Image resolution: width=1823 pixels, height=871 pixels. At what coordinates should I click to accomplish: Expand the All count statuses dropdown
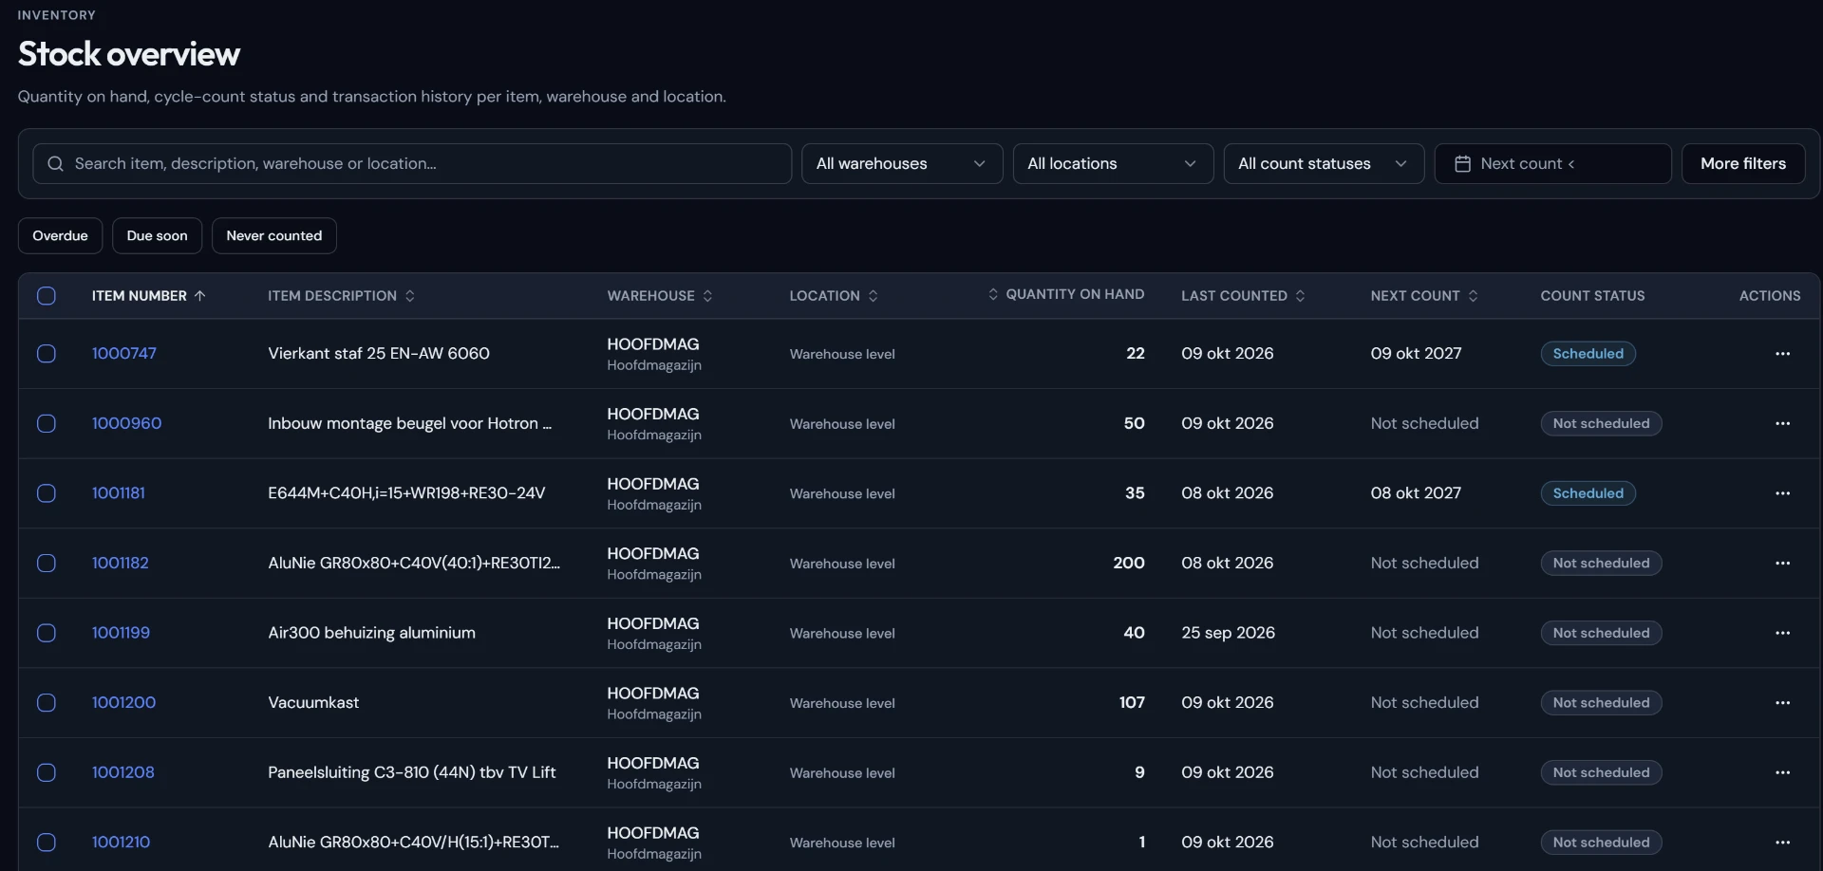1324,163
